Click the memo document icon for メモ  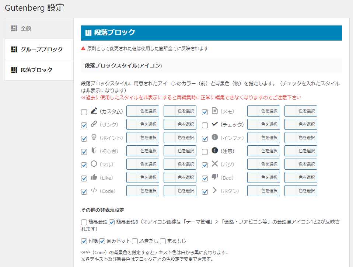pos(215,111)
